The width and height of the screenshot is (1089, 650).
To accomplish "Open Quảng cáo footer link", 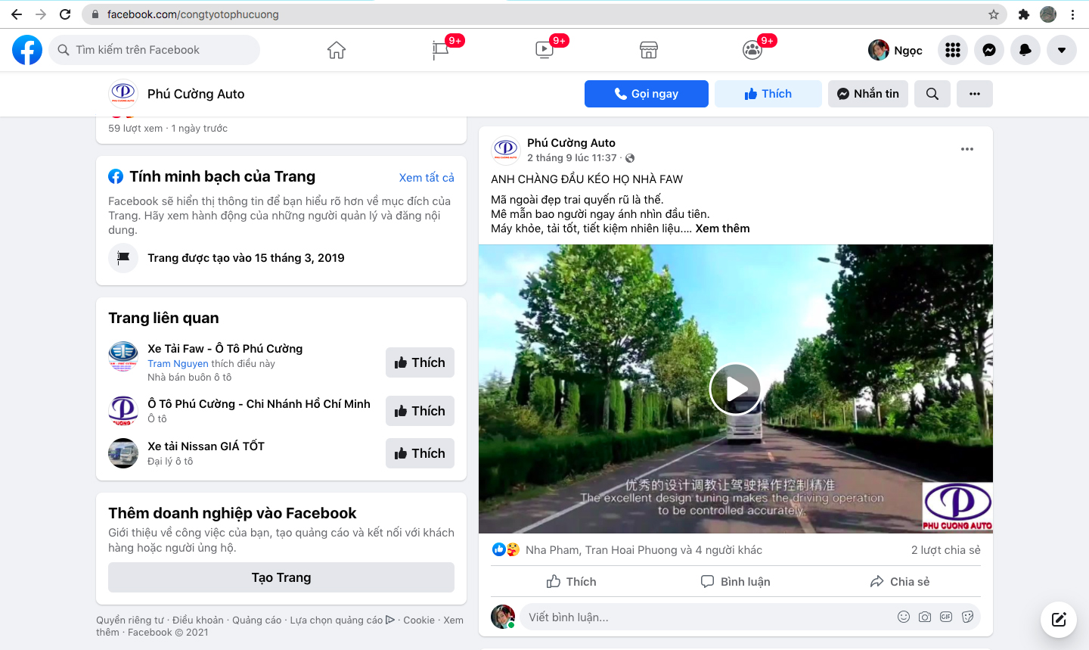I will pyautogui.click(x=257, y=620).
